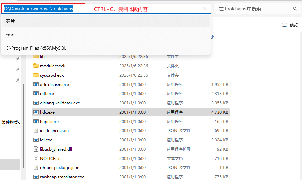
Task: Click the 2,324 KB size of idl.exe
Action: pos(220,140)
